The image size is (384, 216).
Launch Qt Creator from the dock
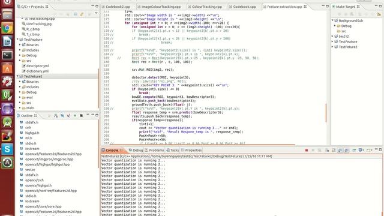(x=7, y=95)
